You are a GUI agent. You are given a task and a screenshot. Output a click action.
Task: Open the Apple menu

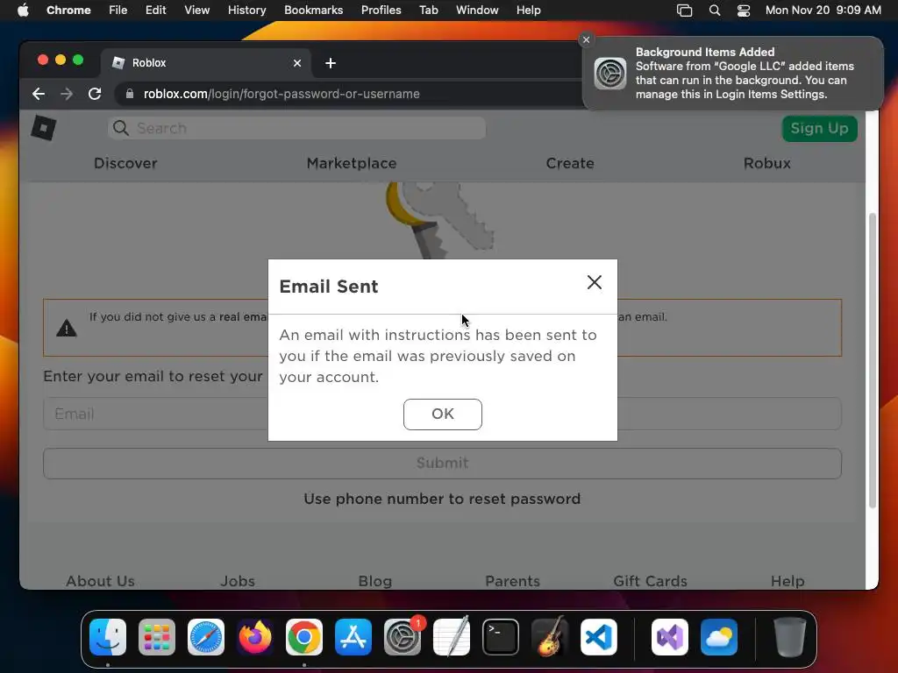click(23, 10)
